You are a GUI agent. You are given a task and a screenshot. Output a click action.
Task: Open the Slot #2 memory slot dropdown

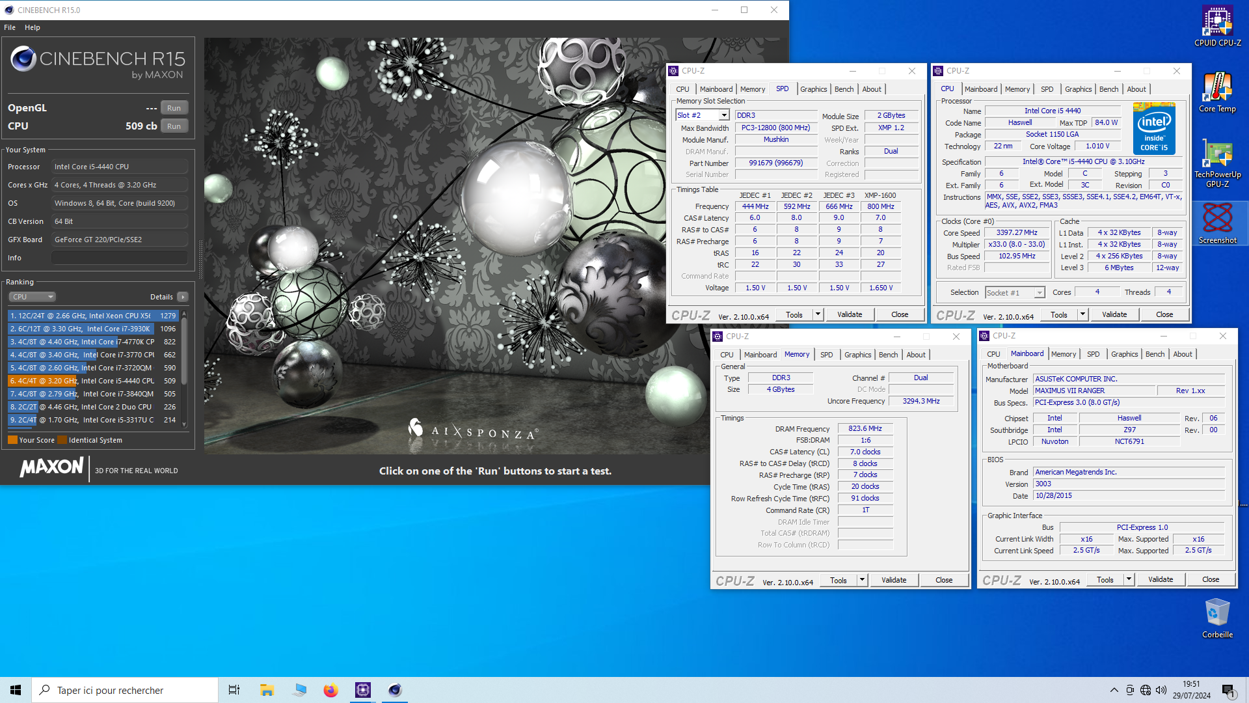[x=723, y=115]
